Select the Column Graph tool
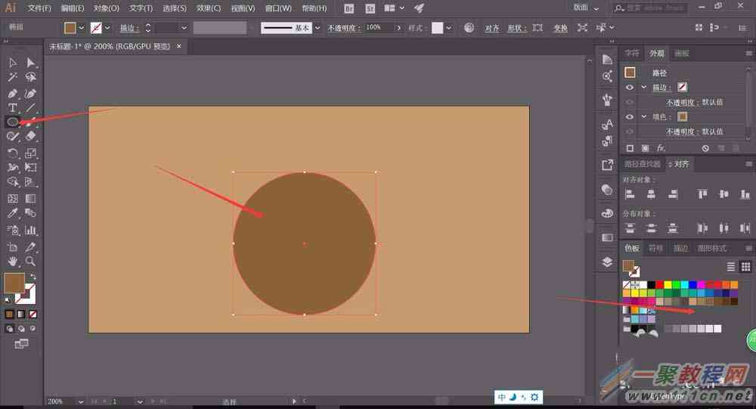756x409 pixels. pos(31,230)
